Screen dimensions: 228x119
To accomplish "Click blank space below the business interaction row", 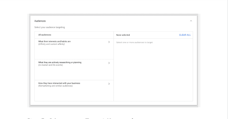I will (x=74, y=95).
